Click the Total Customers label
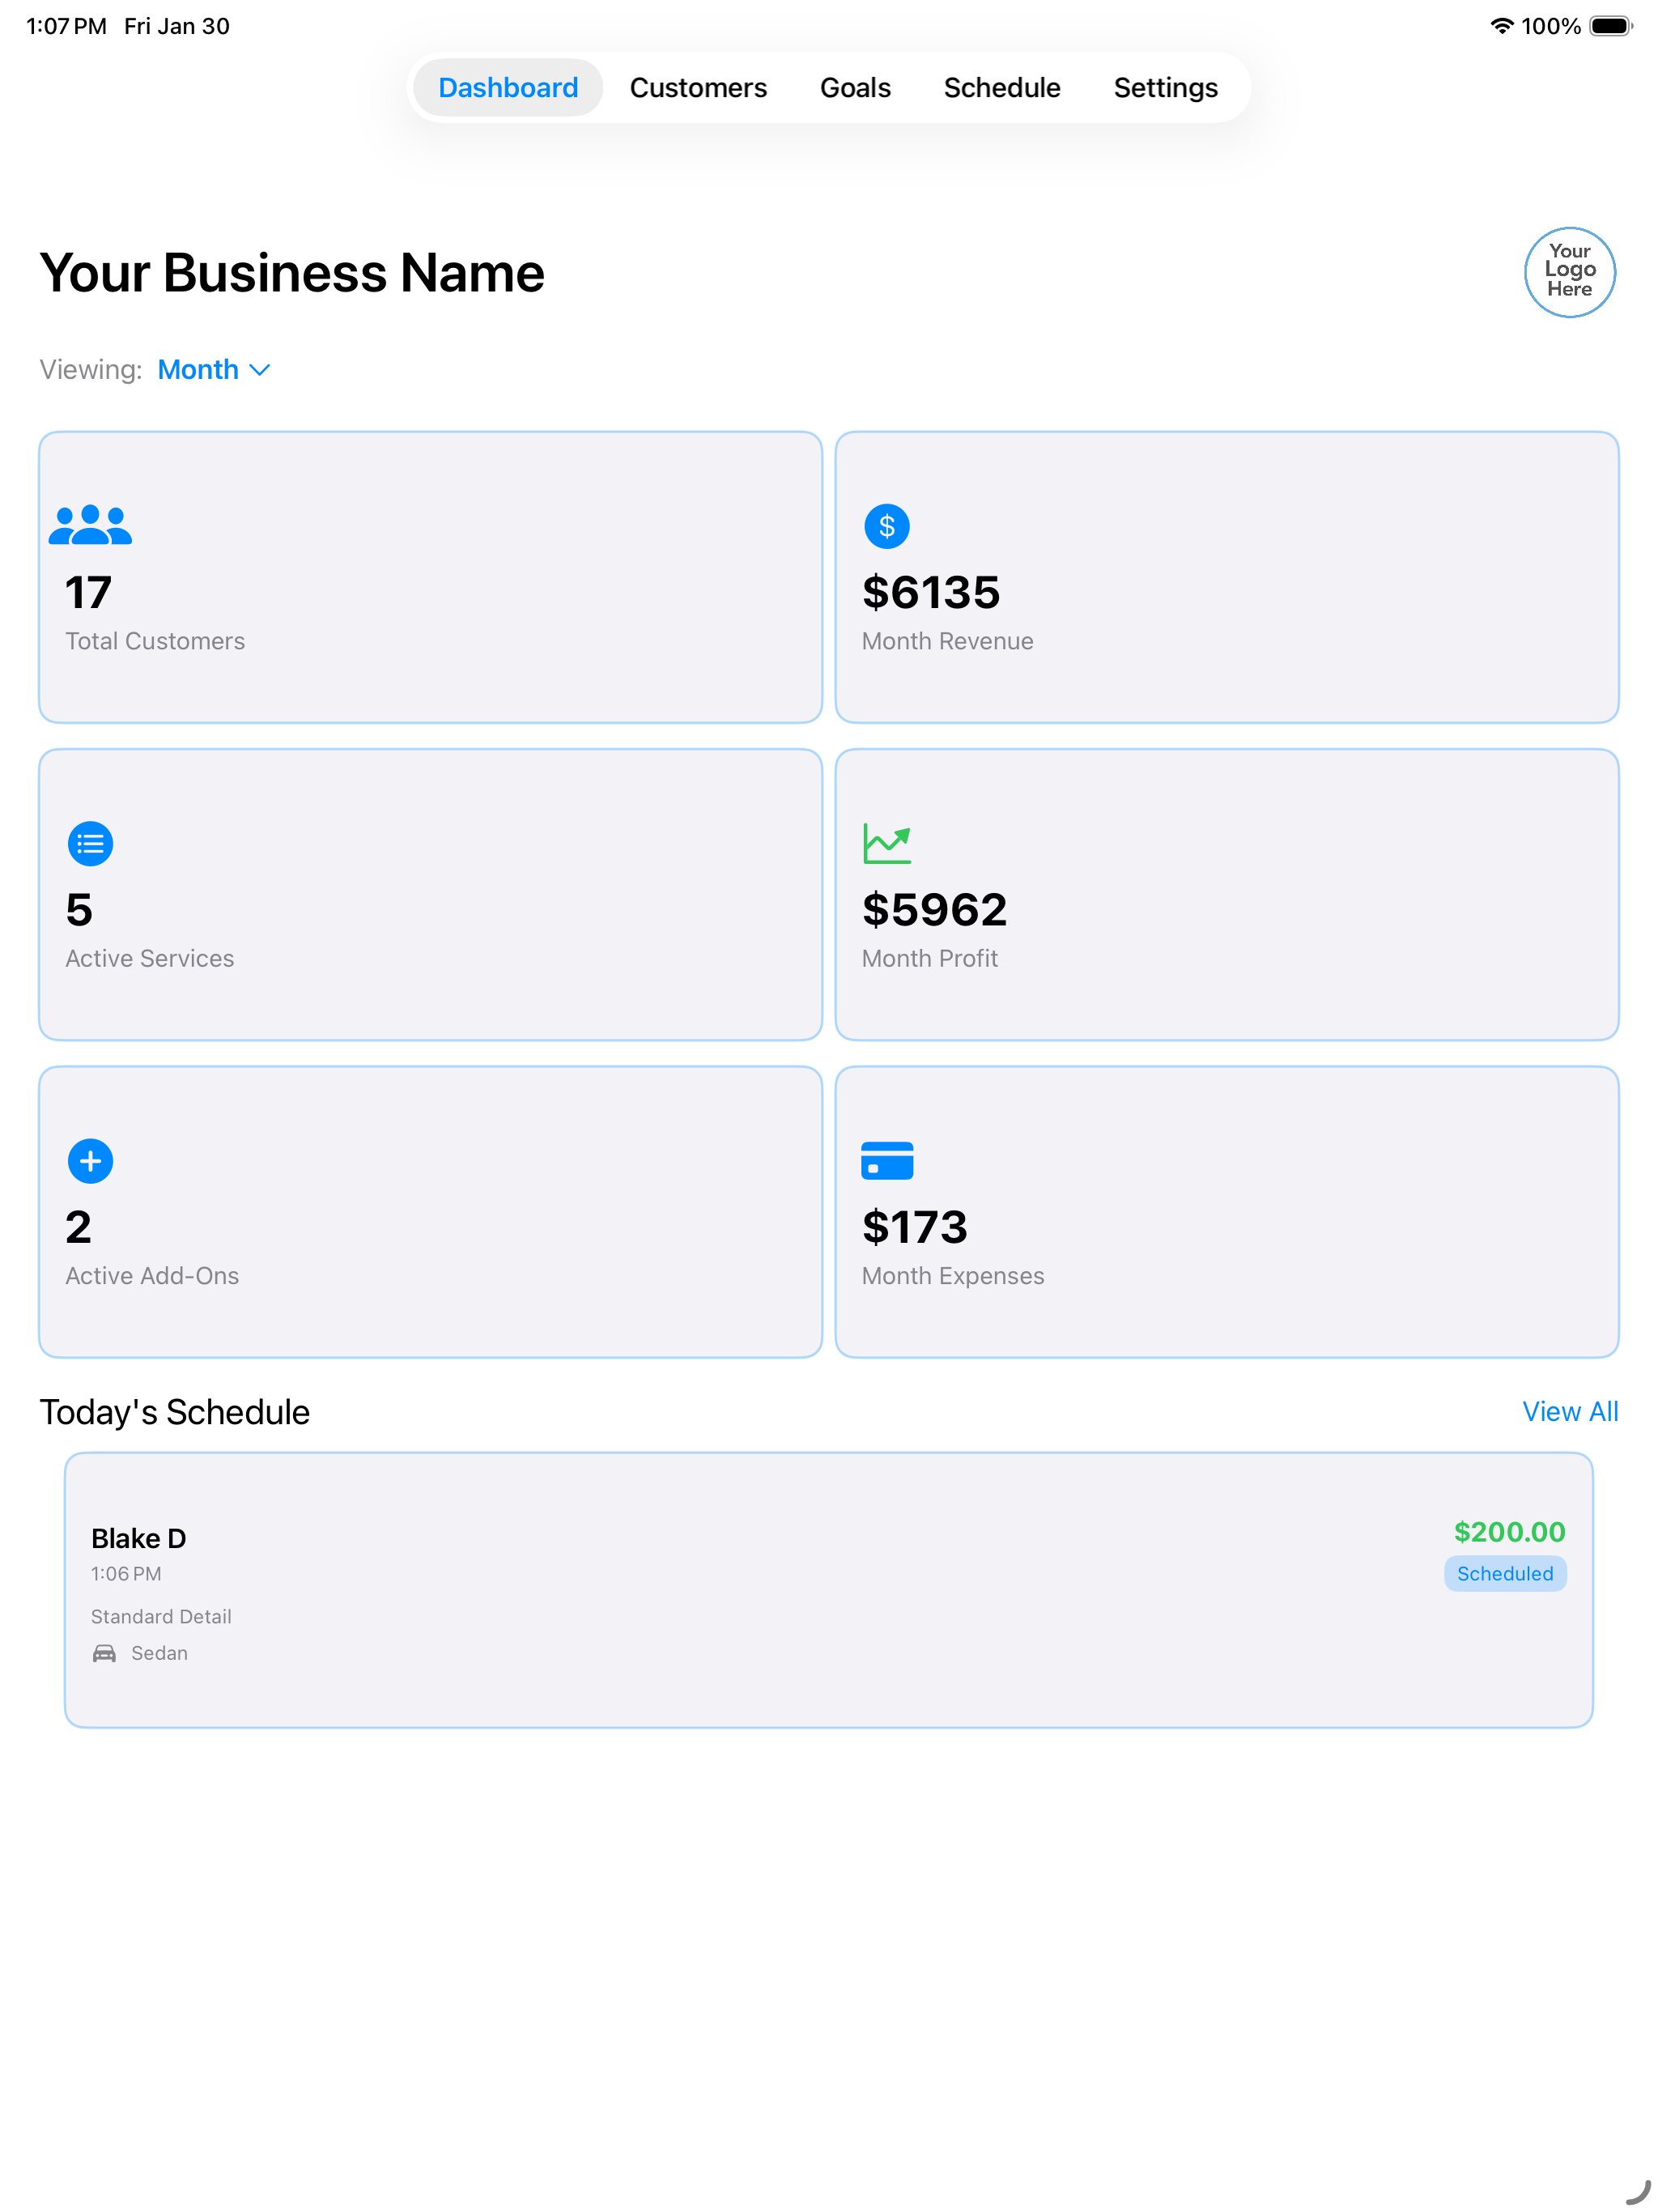The height and width of the screenshot is (2212, 1658). (x=155, y=641)
